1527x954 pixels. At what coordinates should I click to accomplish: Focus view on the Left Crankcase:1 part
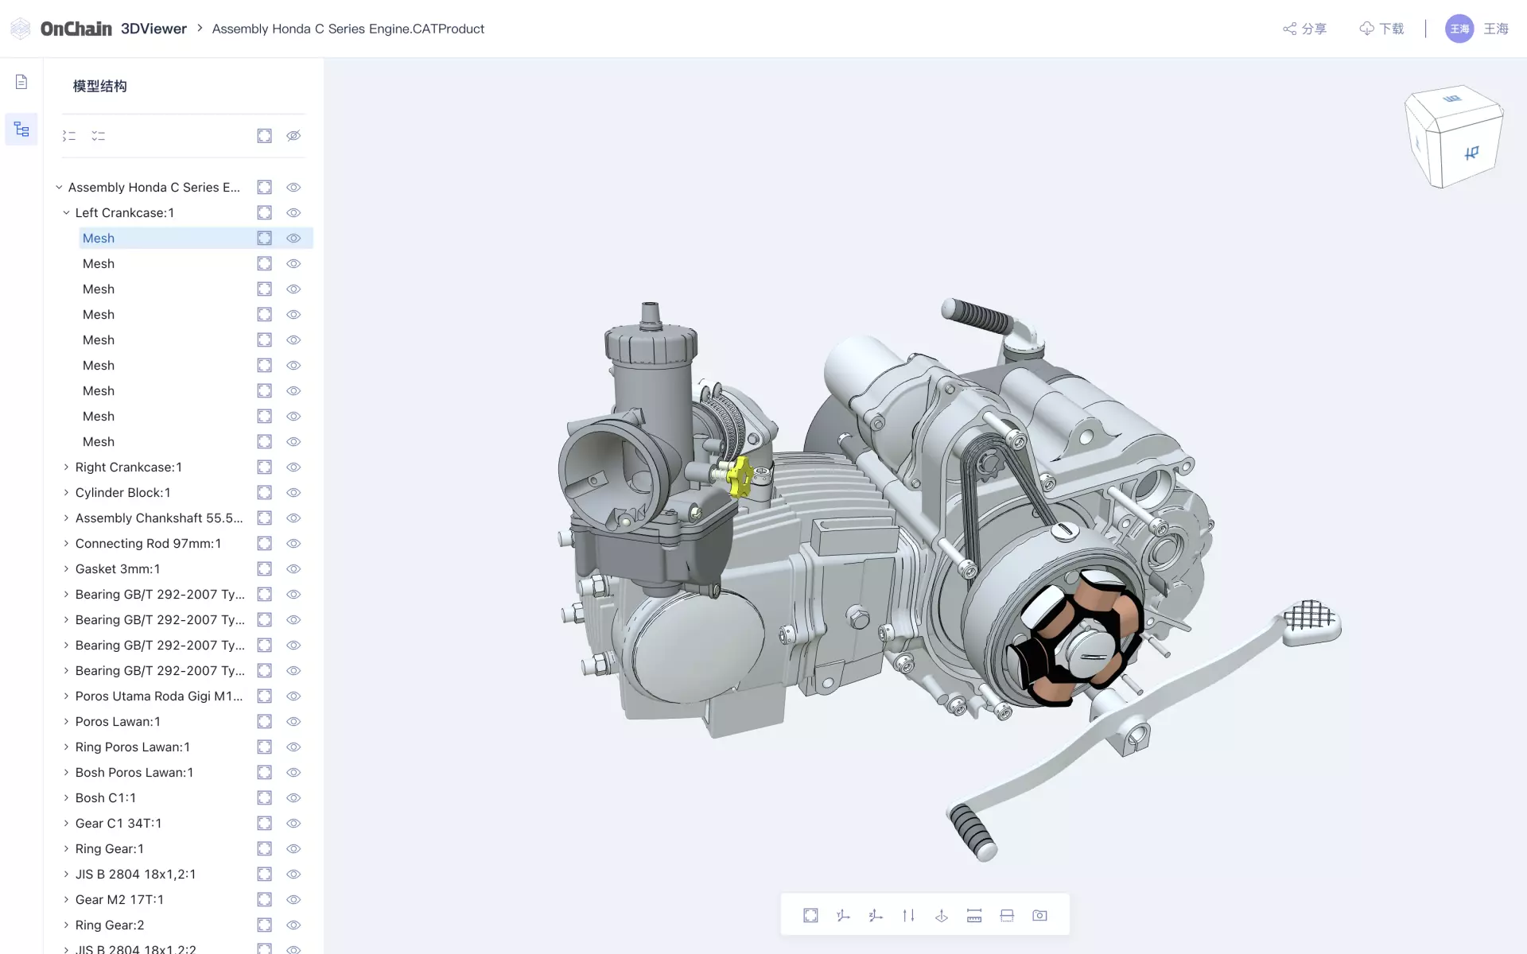pyautogui.click(x=264, y=212)
